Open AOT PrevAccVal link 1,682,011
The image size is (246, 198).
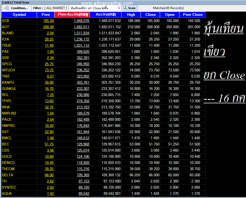coord(82,27)
